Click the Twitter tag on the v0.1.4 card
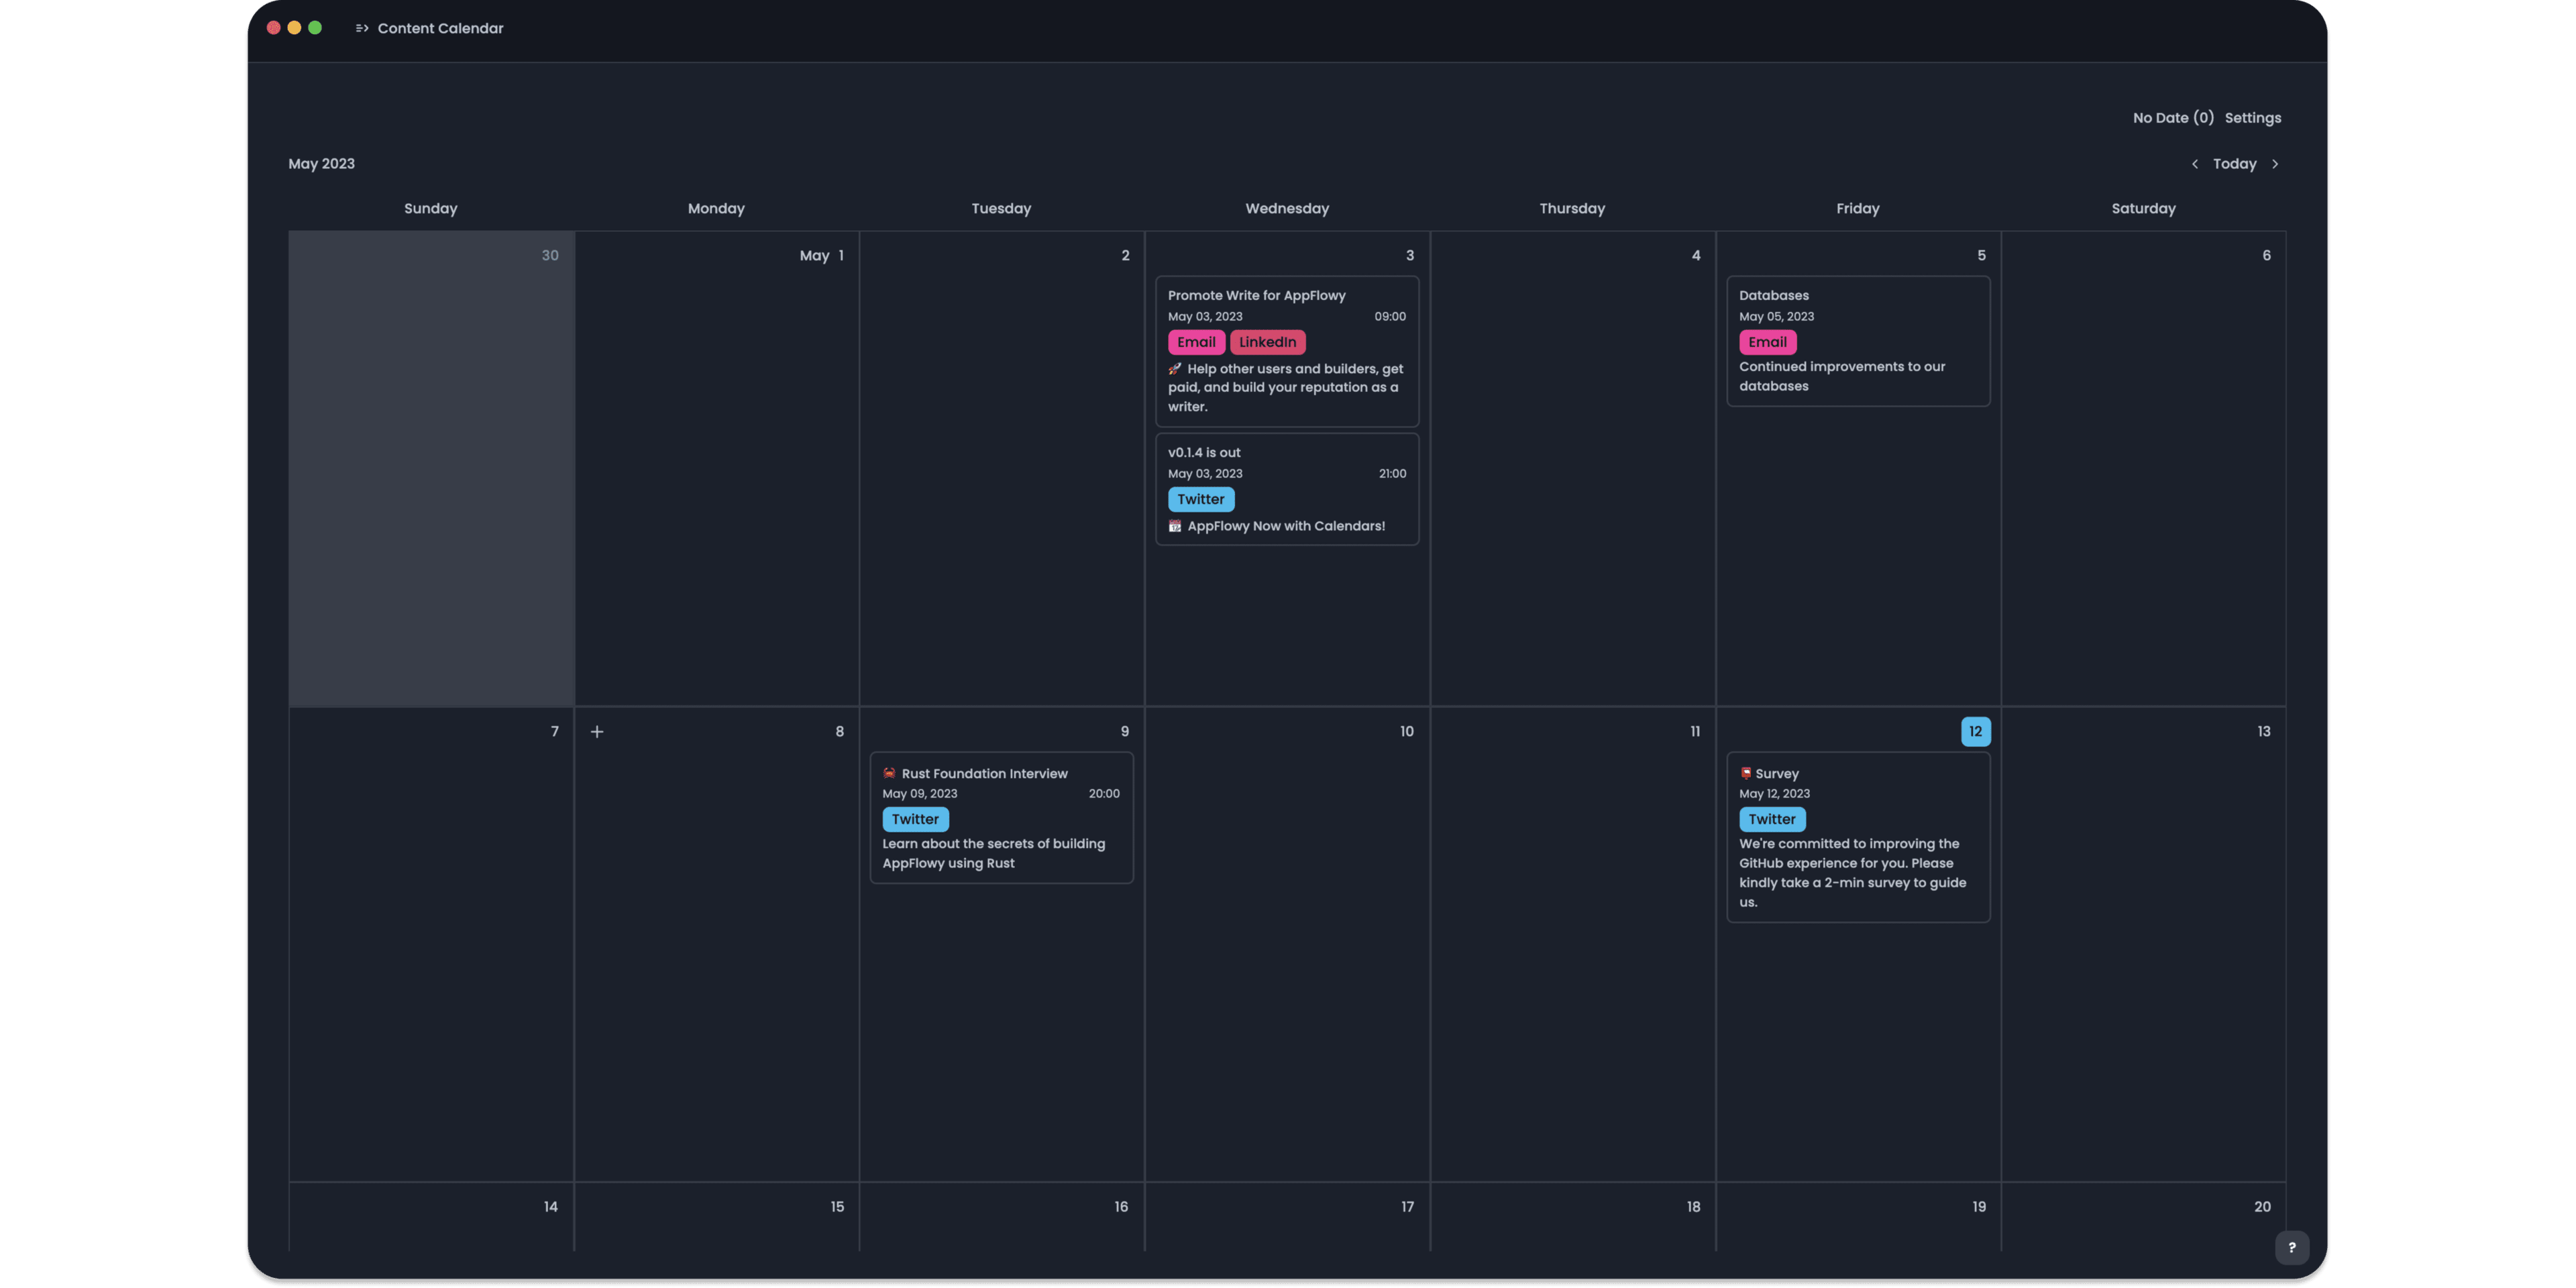The image size is (2576, 1288). click(1200, 499)
